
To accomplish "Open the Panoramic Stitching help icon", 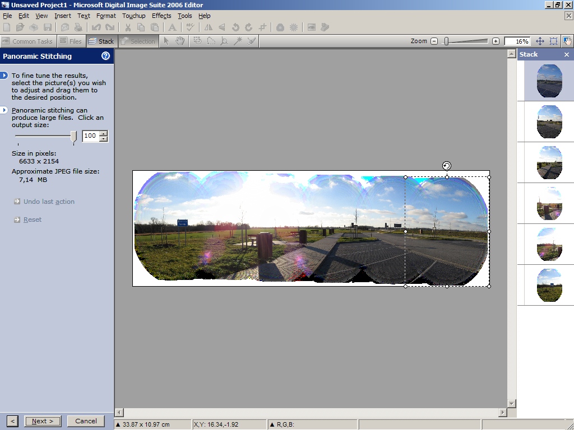I will pos(105,56).
